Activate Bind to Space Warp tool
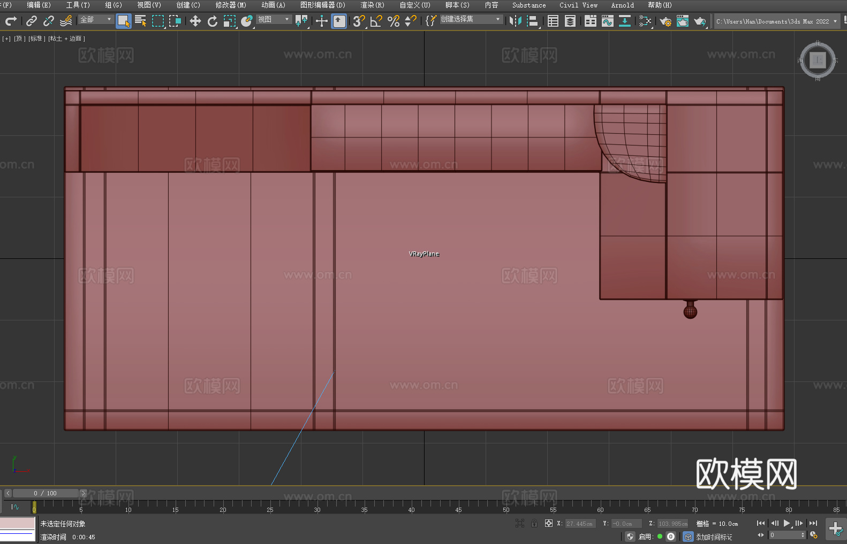 point(66,21)
